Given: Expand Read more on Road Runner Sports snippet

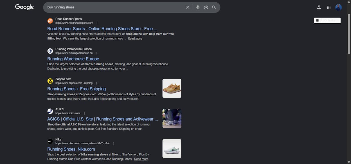Looking at the screenshot, I should [x=135, y=39].
